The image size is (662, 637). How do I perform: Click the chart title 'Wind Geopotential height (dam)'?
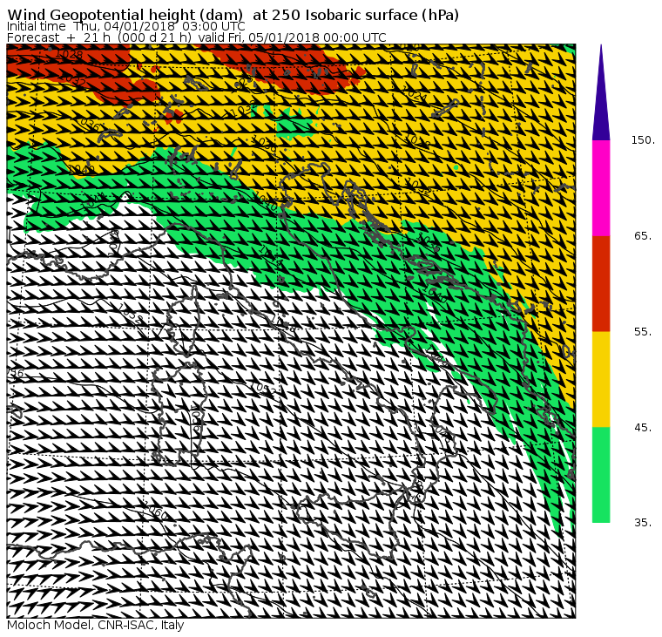[125, 15]
